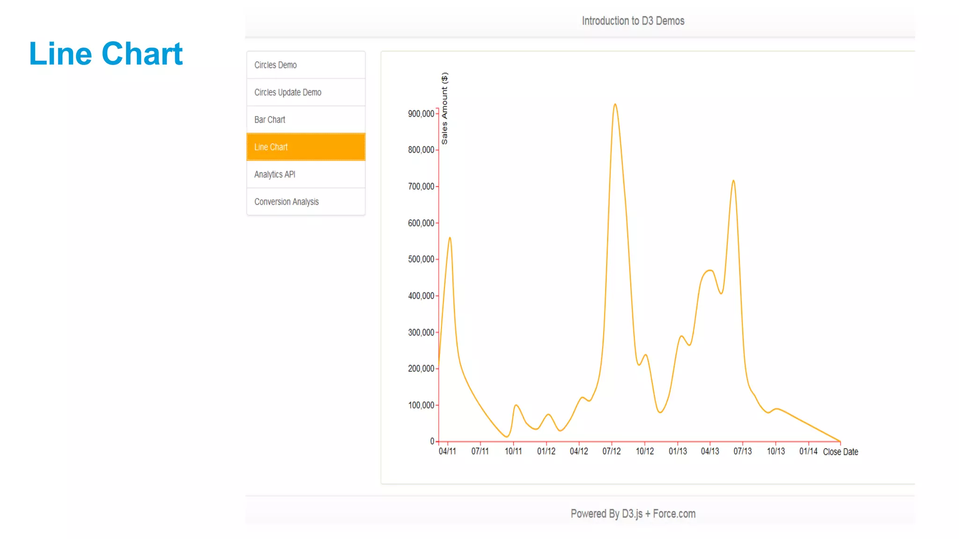Screen dimensions: 959x539
Task: Click the Powered By D3.js footer text
Action: pos(633,514)
